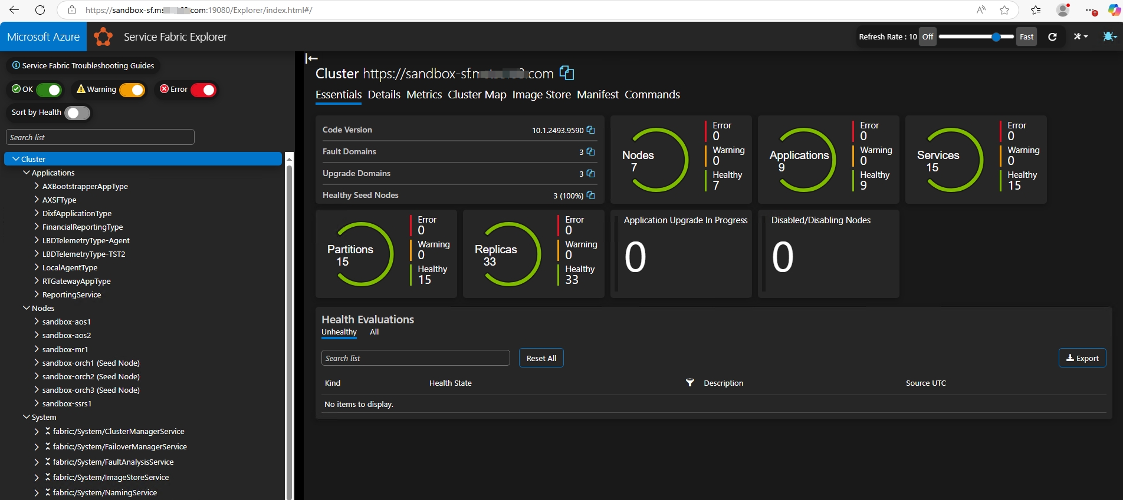Expand fabric:/System/NamingService entry

pos(37,492)
